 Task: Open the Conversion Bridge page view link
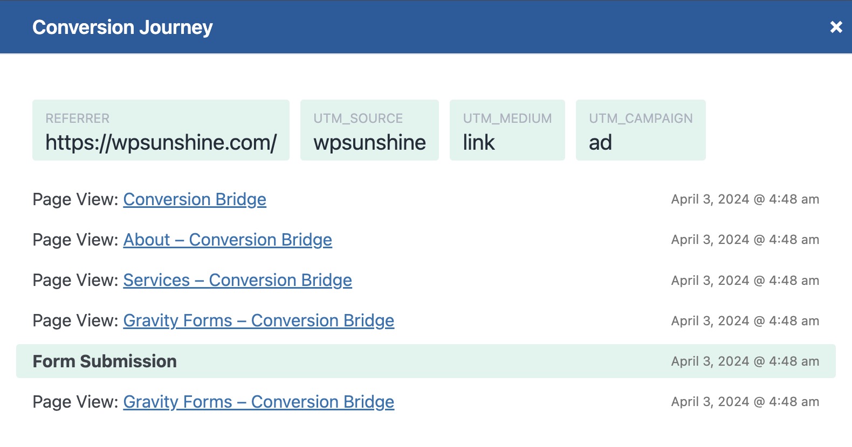tap(194, 199)
